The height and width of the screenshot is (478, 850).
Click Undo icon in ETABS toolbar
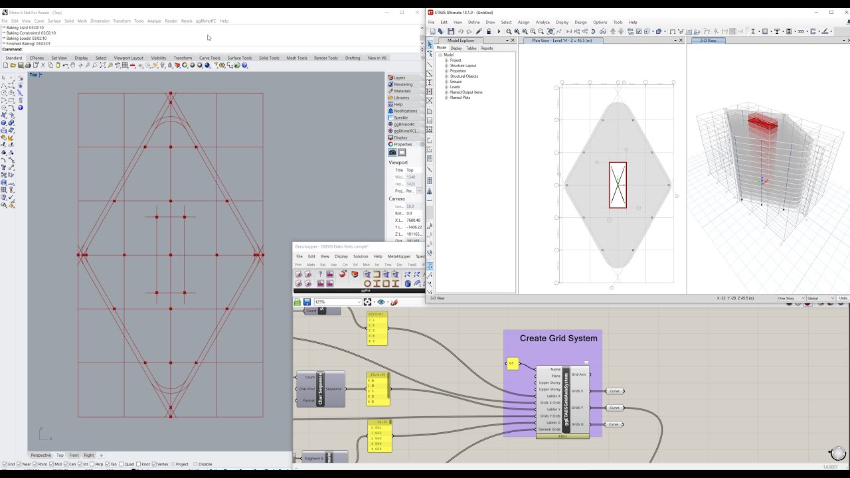(460, 31)
